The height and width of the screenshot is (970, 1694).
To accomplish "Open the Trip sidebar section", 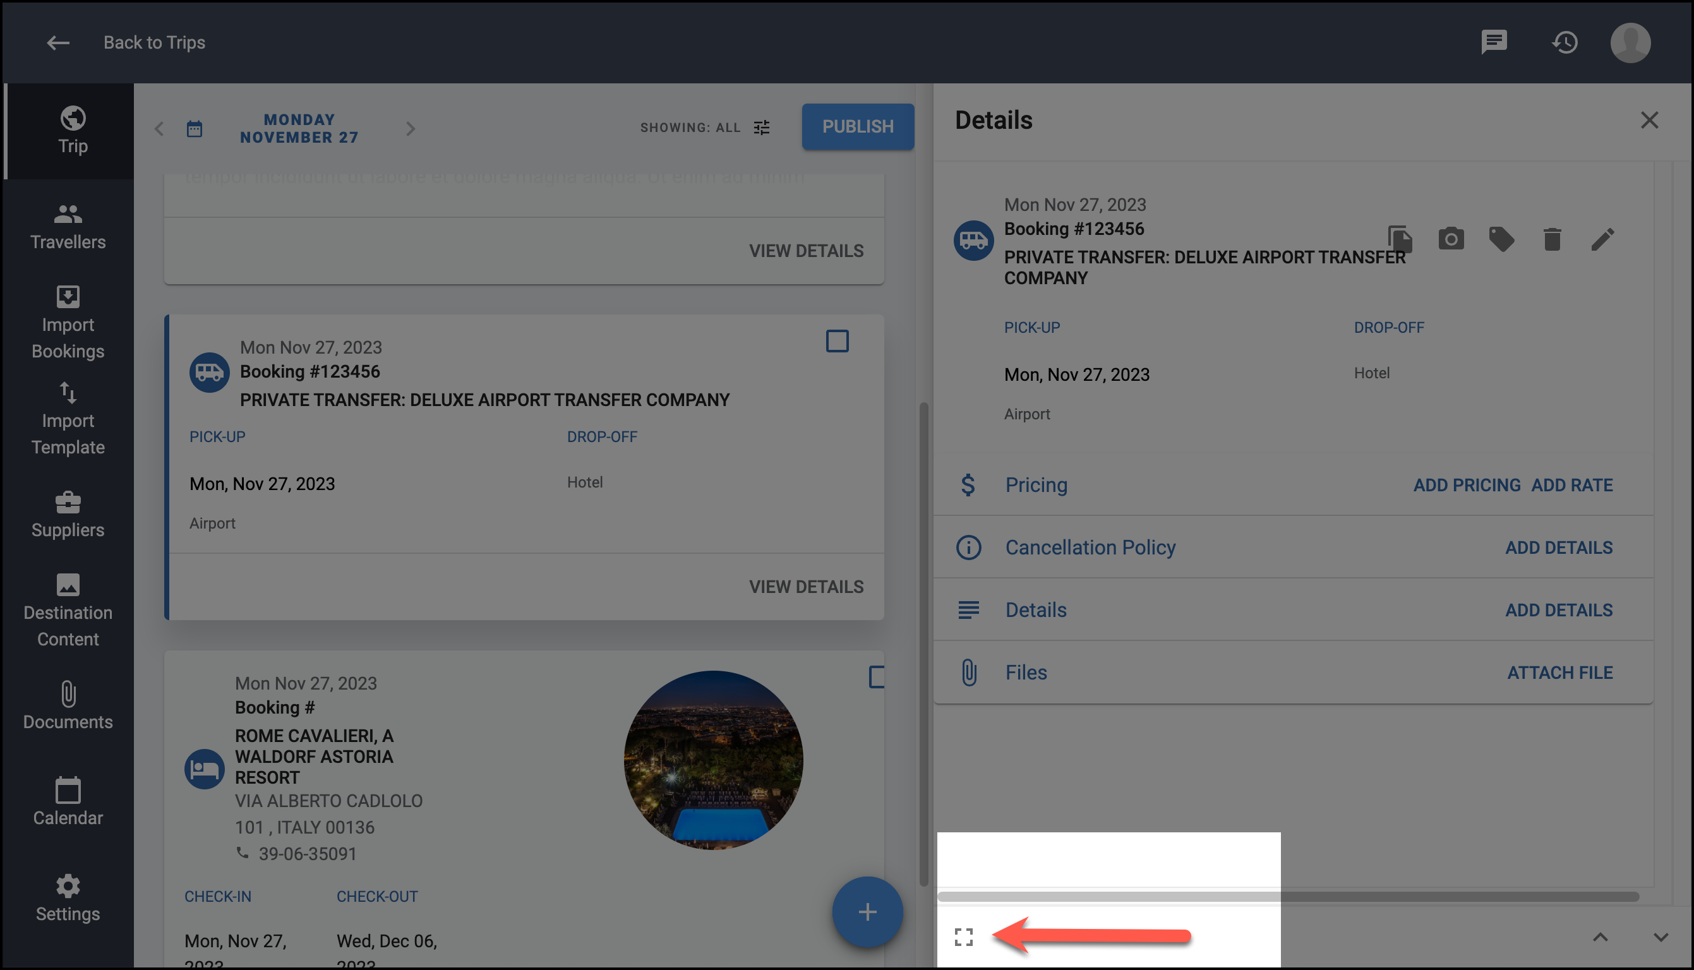I will [x=69, y=131].
